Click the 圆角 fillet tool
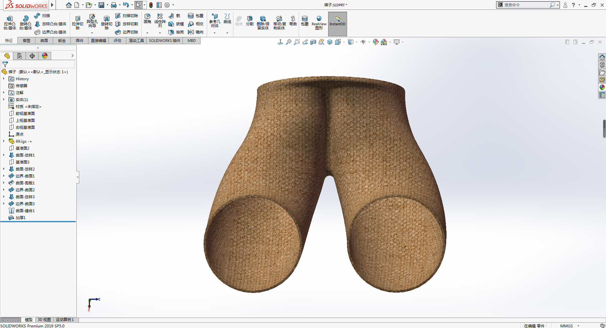The image size is (606, 328). tap(147, 19)
